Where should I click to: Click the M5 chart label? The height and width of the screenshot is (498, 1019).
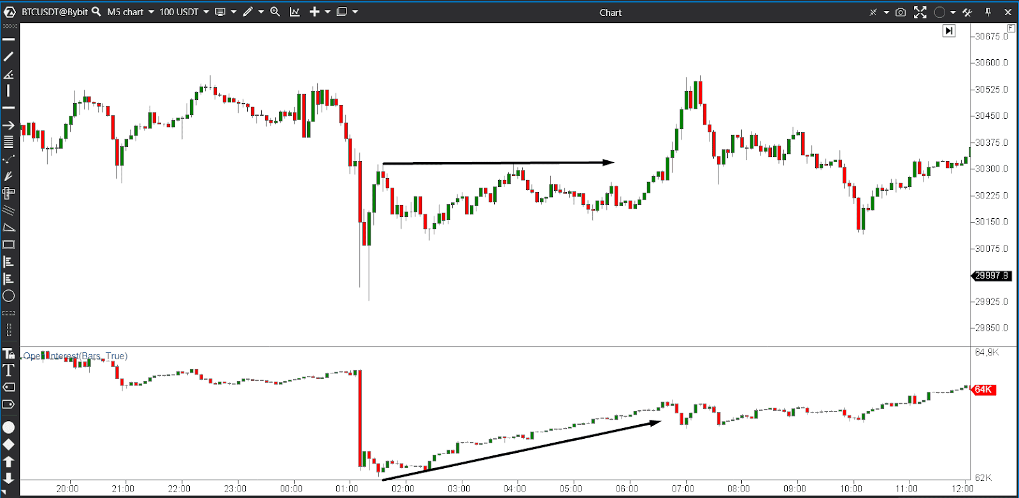point(125,12)
